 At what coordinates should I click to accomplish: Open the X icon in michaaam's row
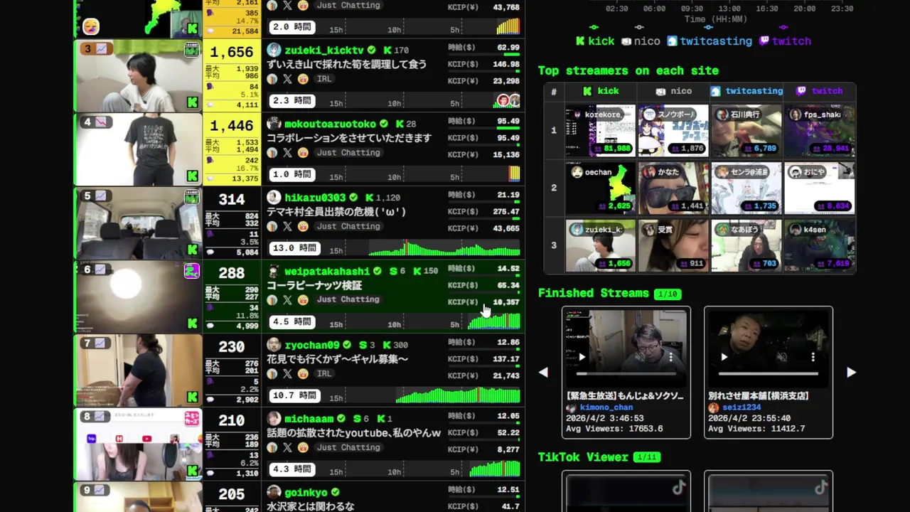click(x=287, y=447)
